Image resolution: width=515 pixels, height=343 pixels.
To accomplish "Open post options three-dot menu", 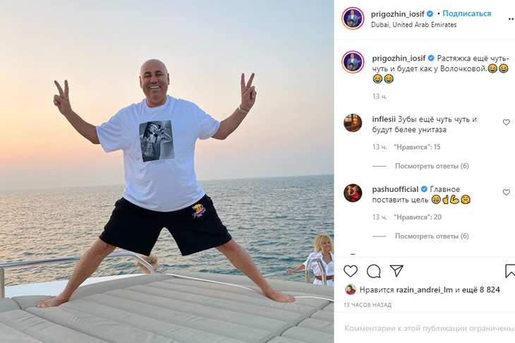I will [x=511, y=19].
